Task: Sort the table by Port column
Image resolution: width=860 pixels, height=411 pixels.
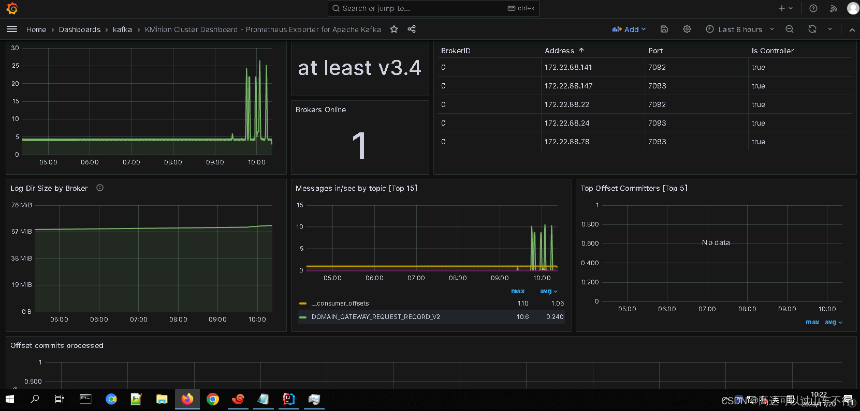Action: (x=655, y=51)
